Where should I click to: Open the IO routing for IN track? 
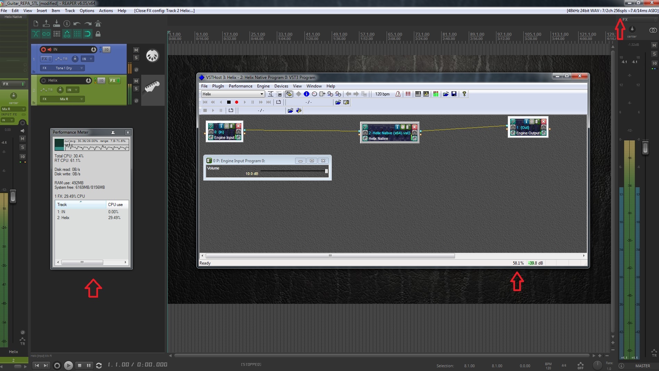[106, 50]
